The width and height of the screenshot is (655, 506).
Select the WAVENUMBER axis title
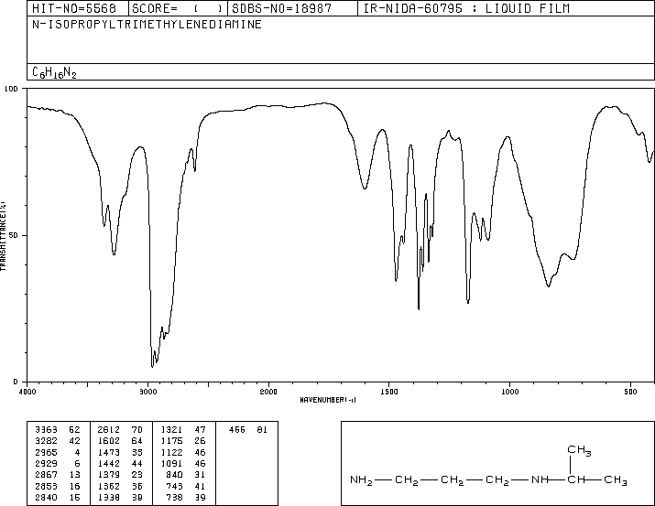328,400
